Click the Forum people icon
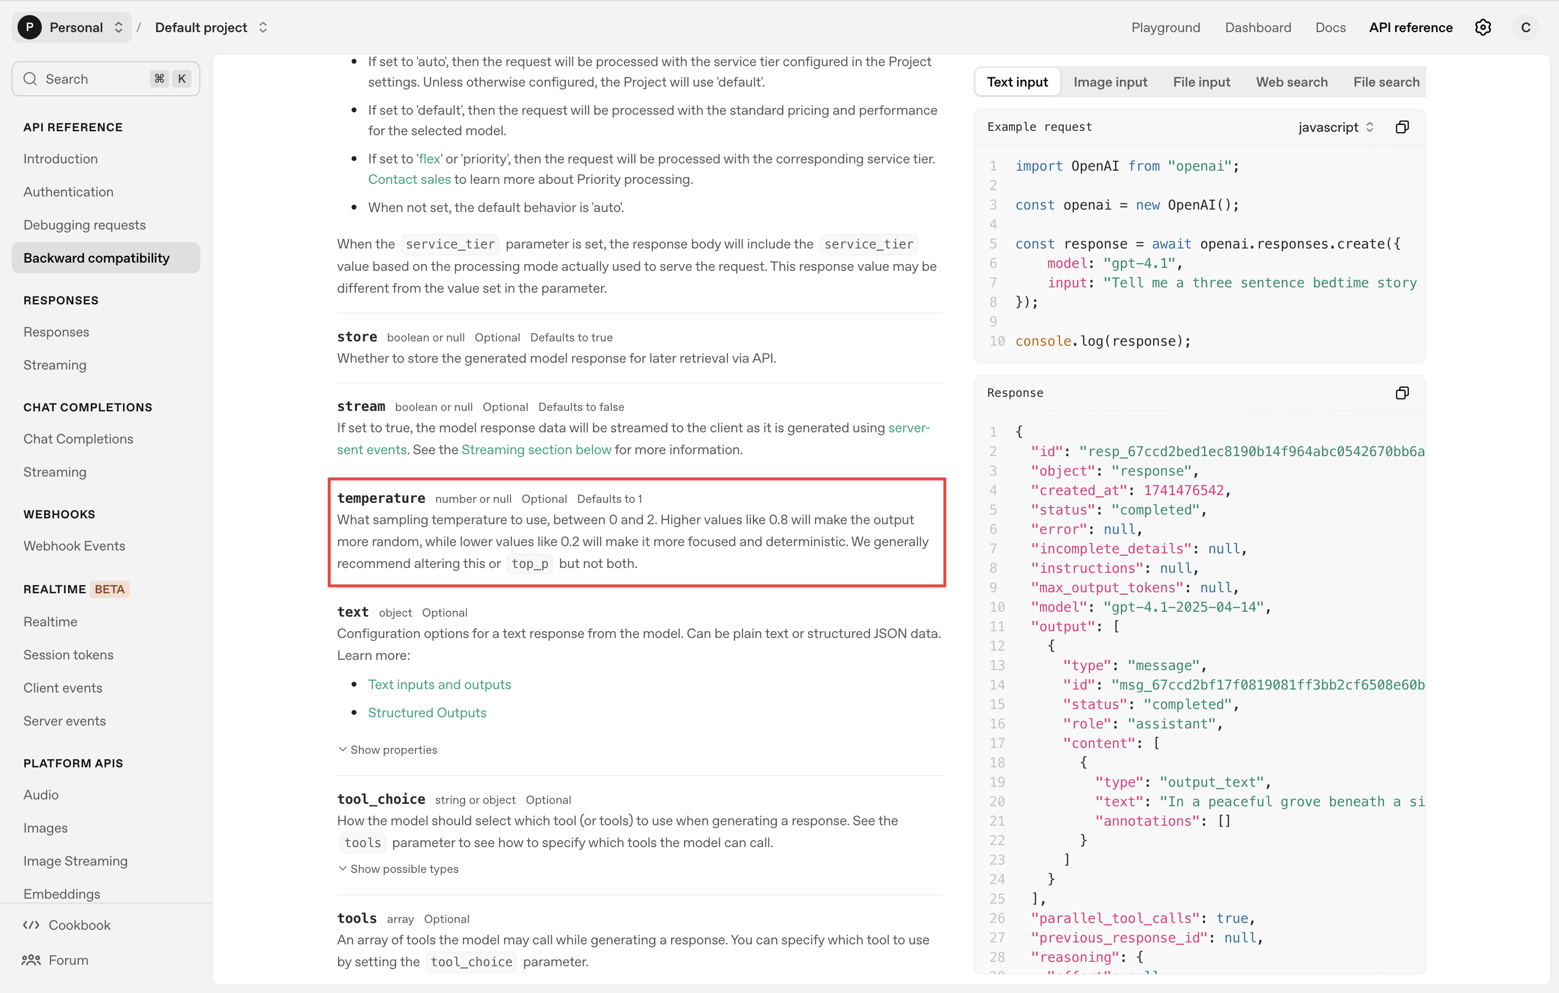Viewport: 1559px width, 993px height. [31, 960]
